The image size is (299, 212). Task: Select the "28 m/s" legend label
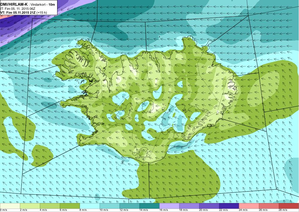pyautogui.click(x=283, y=210)
